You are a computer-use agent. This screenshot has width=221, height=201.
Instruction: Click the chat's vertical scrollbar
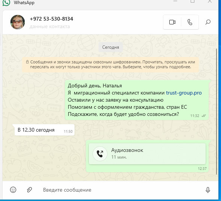tap(217, 111)
